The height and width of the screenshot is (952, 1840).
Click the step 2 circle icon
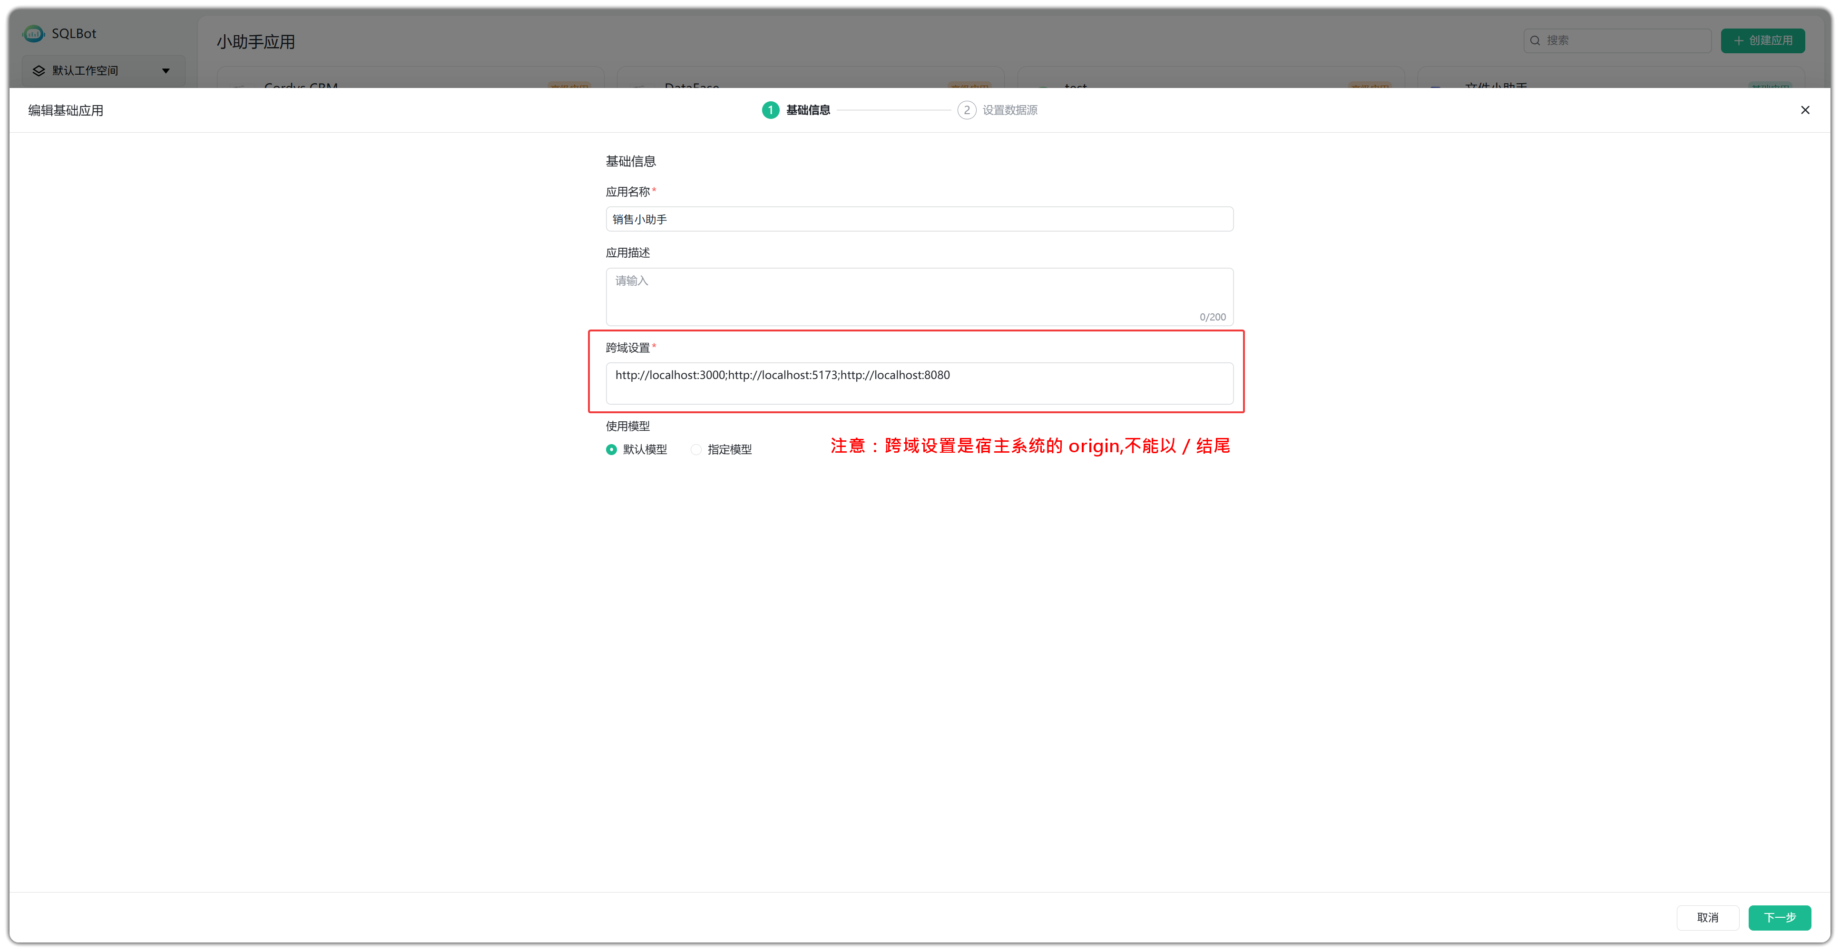pos(967,110)
